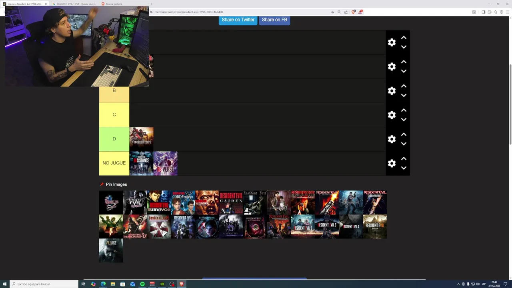512x288 pixels.
Task: Pick the Village cover image
Action: click(111, 251)
